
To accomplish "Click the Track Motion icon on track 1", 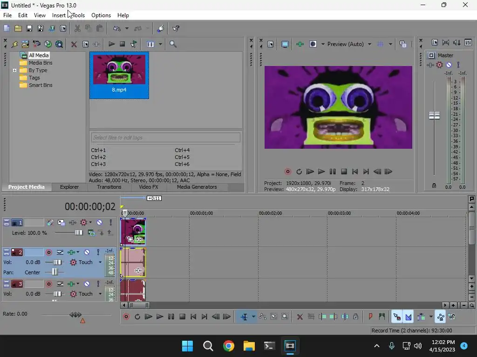I will click(61, 223).
